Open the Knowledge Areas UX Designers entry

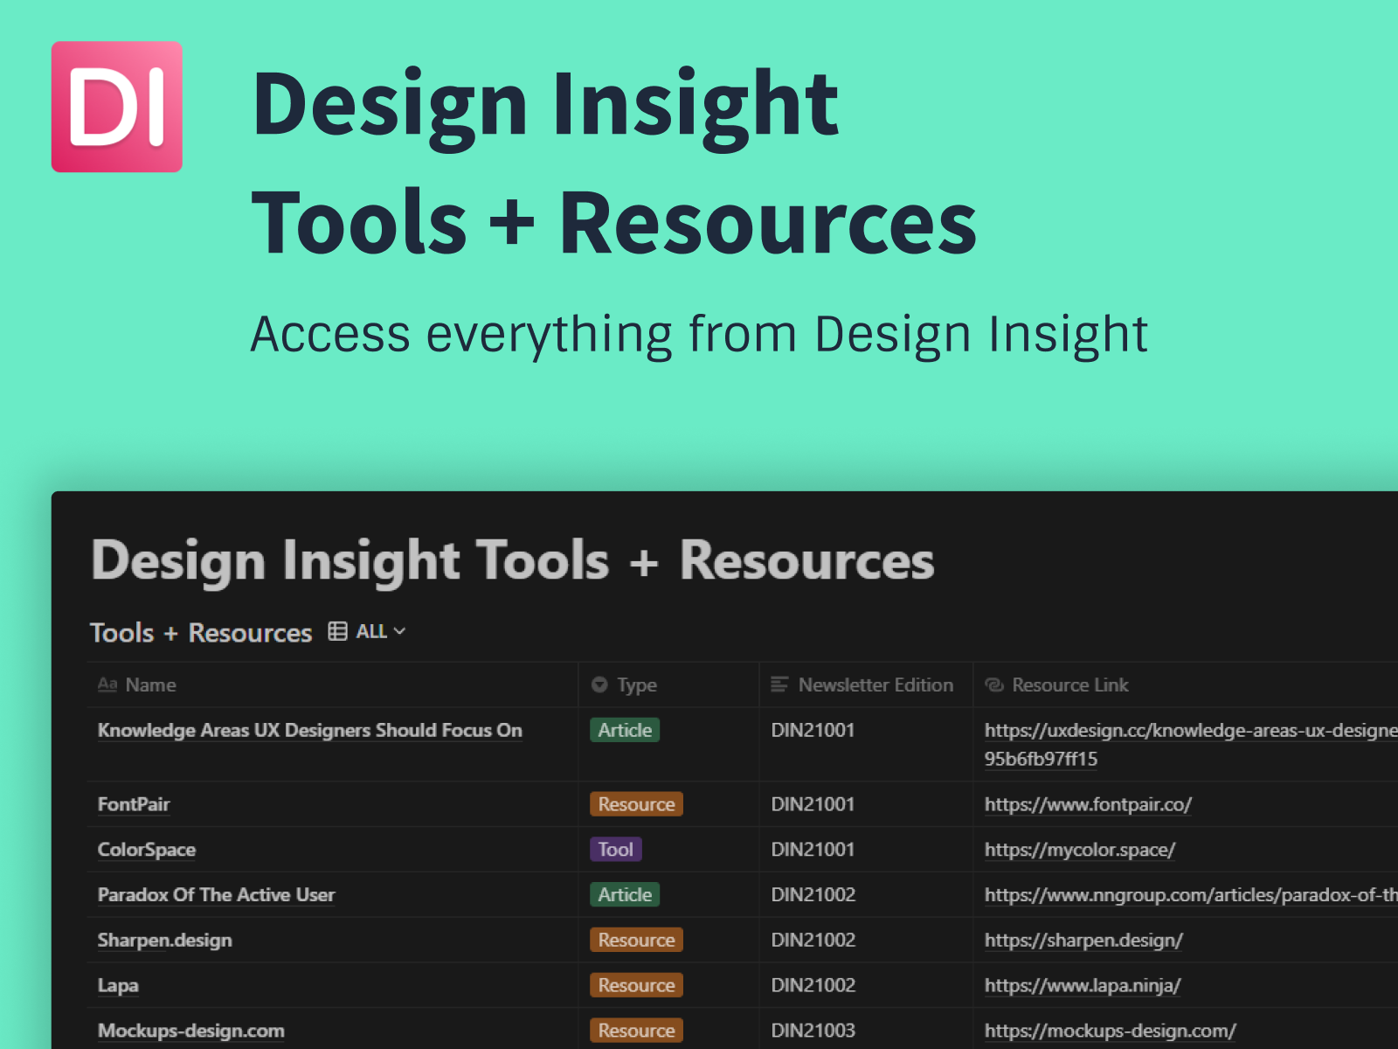(x=309, y=730)
